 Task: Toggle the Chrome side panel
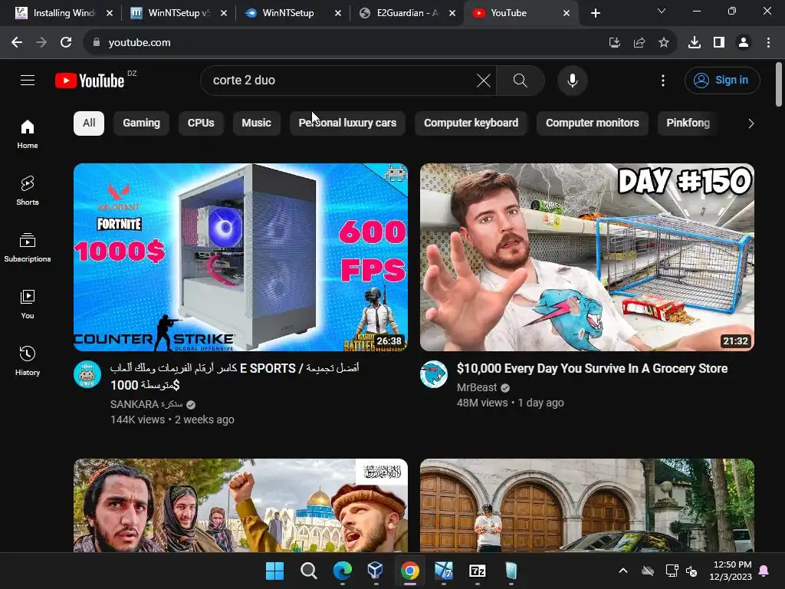pos(719,43)
